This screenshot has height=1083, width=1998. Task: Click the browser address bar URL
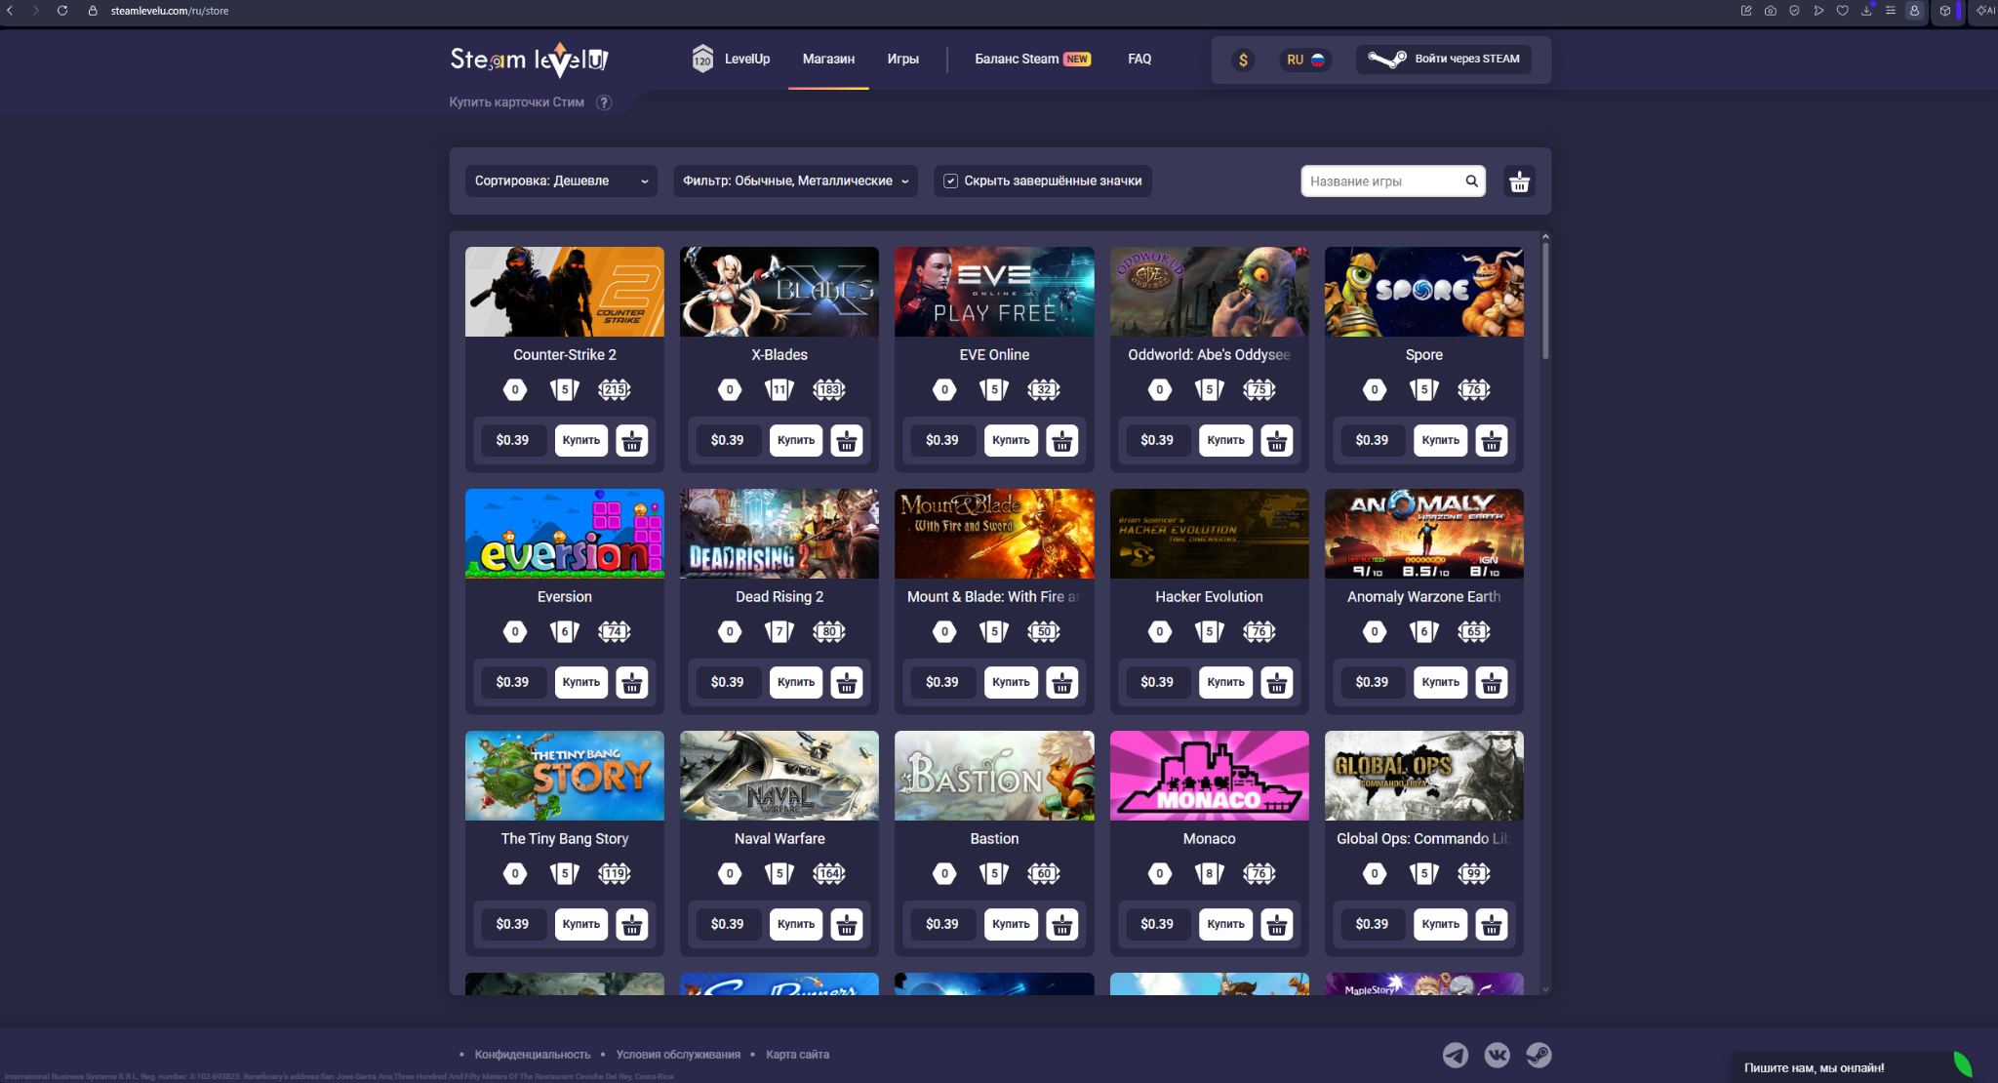(170, 11)
